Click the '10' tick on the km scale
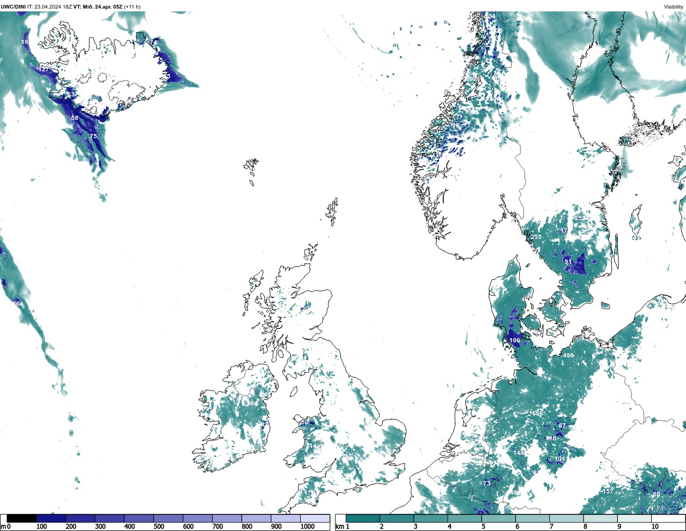 (655, 527)
